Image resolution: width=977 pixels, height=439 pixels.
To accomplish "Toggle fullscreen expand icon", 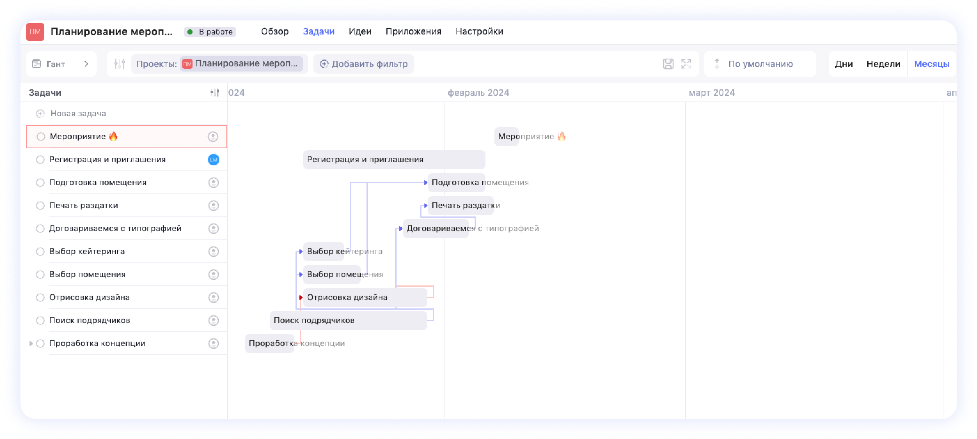I will [x=686, y=64].
